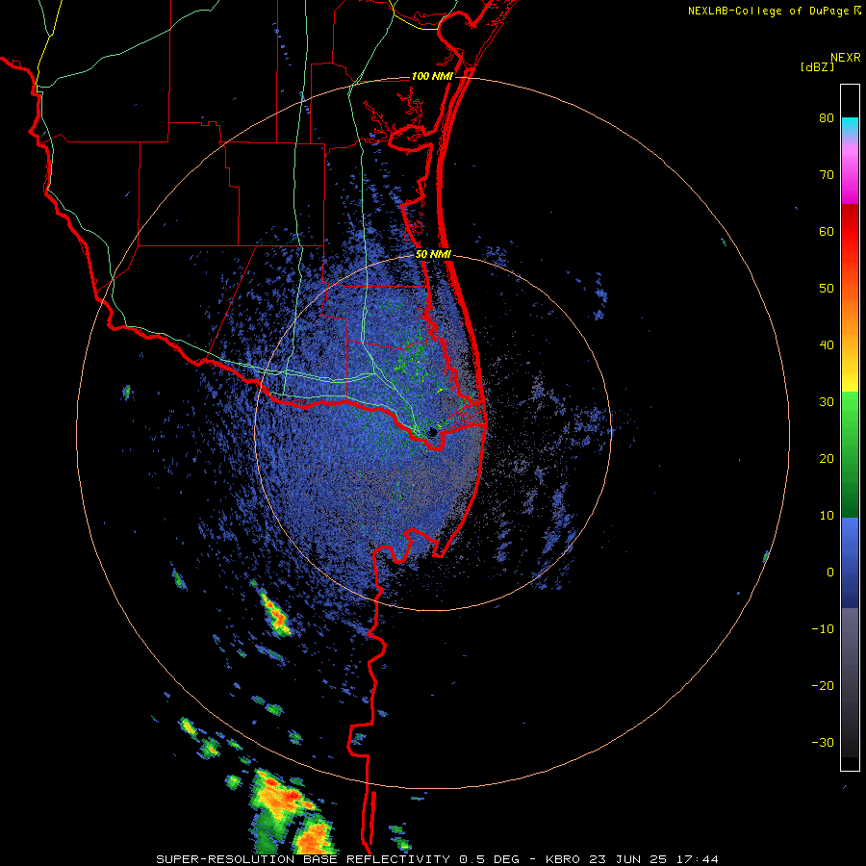Viewport: 866px width, 866px height.
Task: Click the 70 value on dBZ scale
Action: (827, 175)
